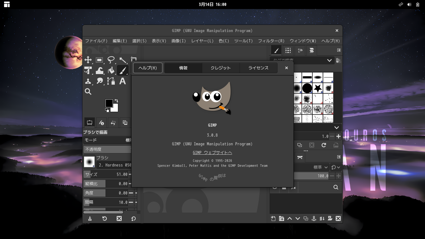Pick the Free Select lasso tool
Image resolution: width=425 pixels, height=239 pixels.
pos(111,60)
